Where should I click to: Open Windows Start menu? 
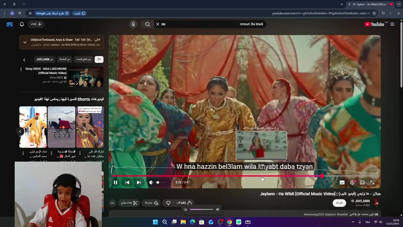pyautogui.click(x=155, y=222)
